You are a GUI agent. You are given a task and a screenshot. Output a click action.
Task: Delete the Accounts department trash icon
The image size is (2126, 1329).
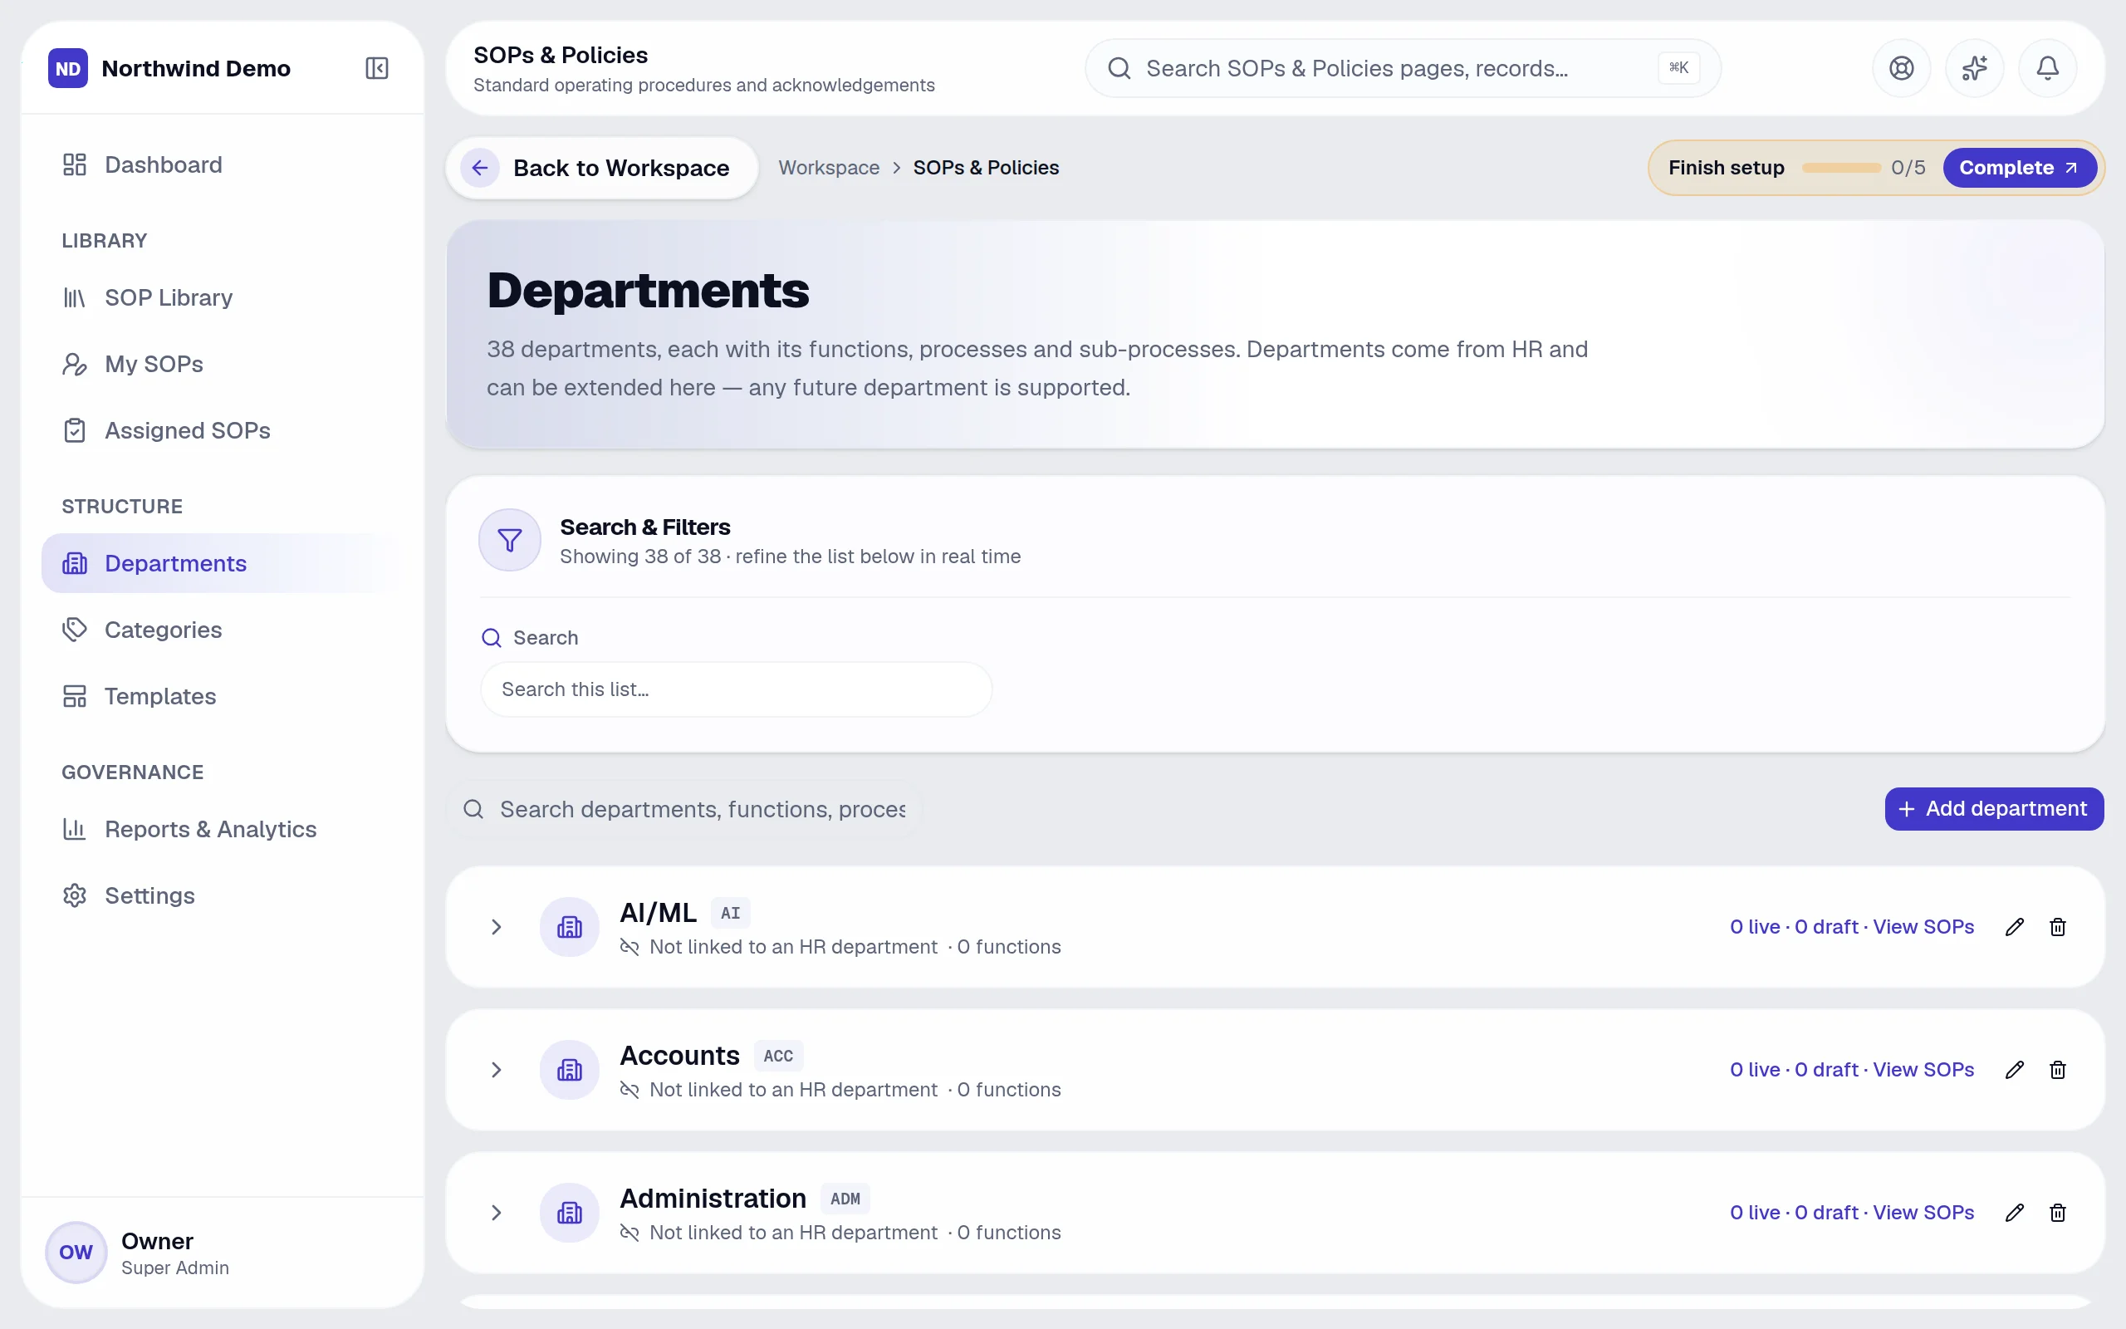pos(2057,1070)
